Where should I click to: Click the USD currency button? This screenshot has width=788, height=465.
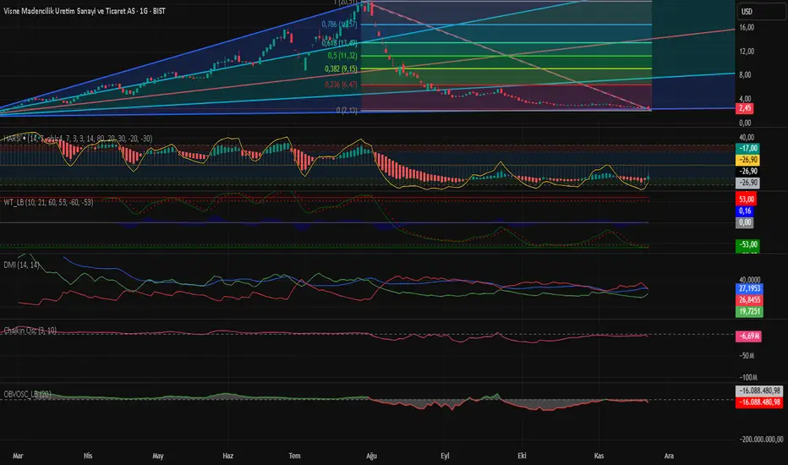747,12
